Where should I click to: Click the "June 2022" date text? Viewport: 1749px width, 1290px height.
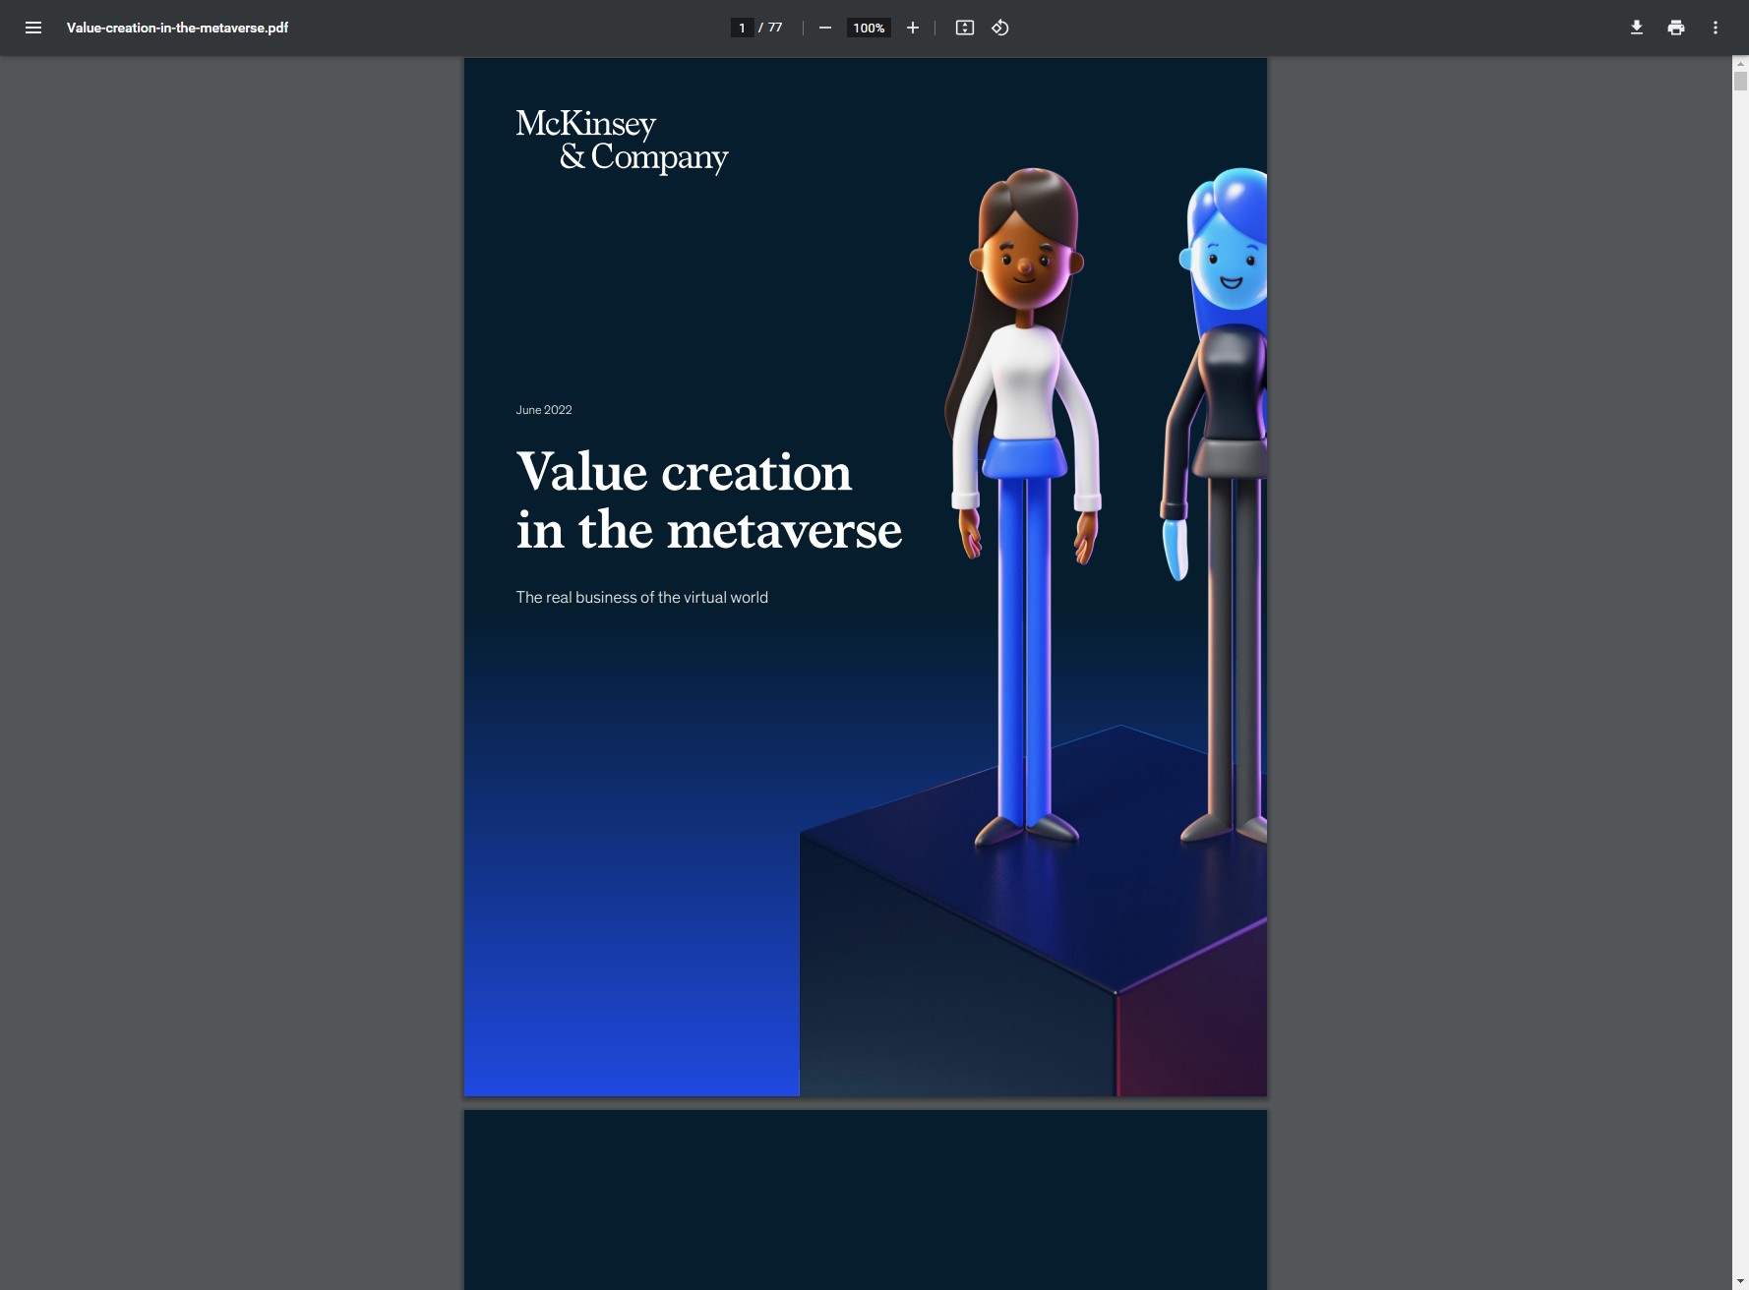pos(544,410)
